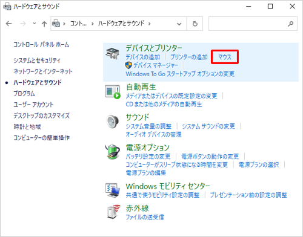Click 共通で使うモビリティ設定の調整
This screenshot has width=303, height=237.
(162, 195)
